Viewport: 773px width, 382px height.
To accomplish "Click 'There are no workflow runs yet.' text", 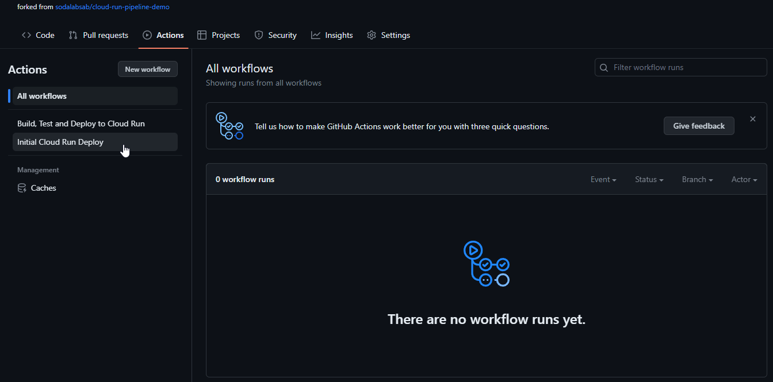I will tap(487, 319).
